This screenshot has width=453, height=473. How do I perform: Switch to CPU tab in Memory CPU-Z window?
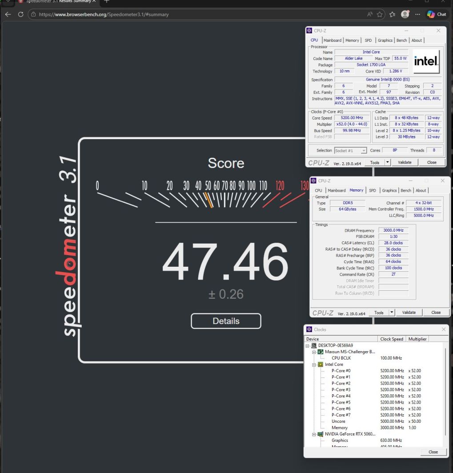point(318,190)
